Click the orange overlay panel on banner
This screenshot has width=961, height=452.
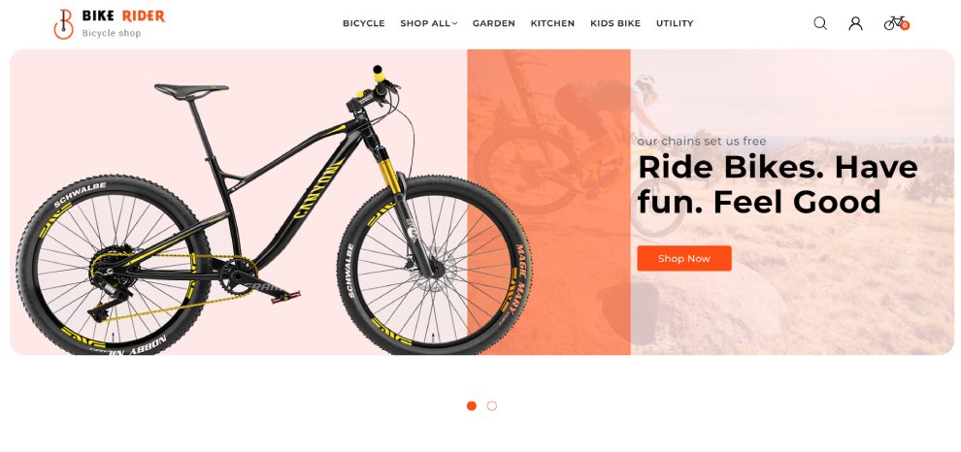click(548, 202)
